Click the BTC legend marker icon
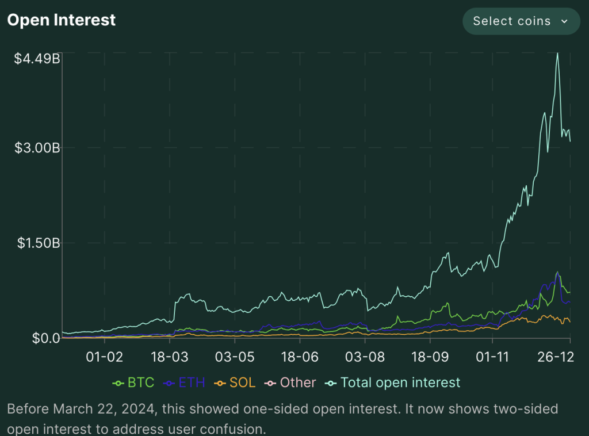589x436 pixels. tap(118, 383)
